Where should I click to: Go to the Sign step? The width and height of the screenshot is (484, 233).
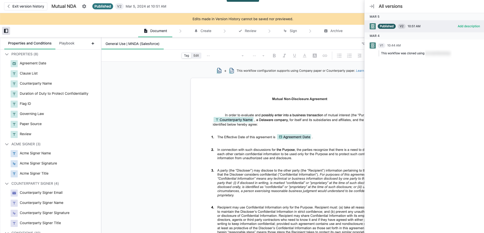click(x=290, y=31)
